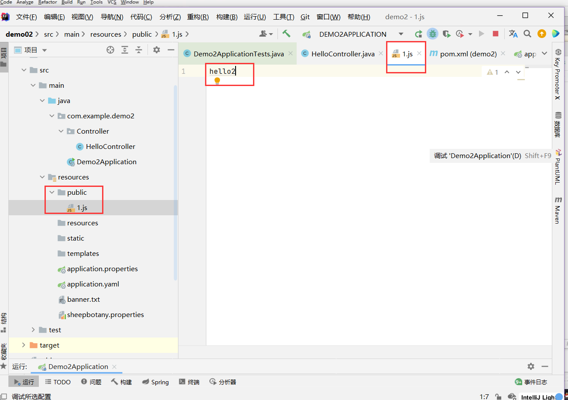This screenshot has height=400, width=568.
Task: Switch to the Demo2ApplicationTests.java tab
Action: pos(239,54)
